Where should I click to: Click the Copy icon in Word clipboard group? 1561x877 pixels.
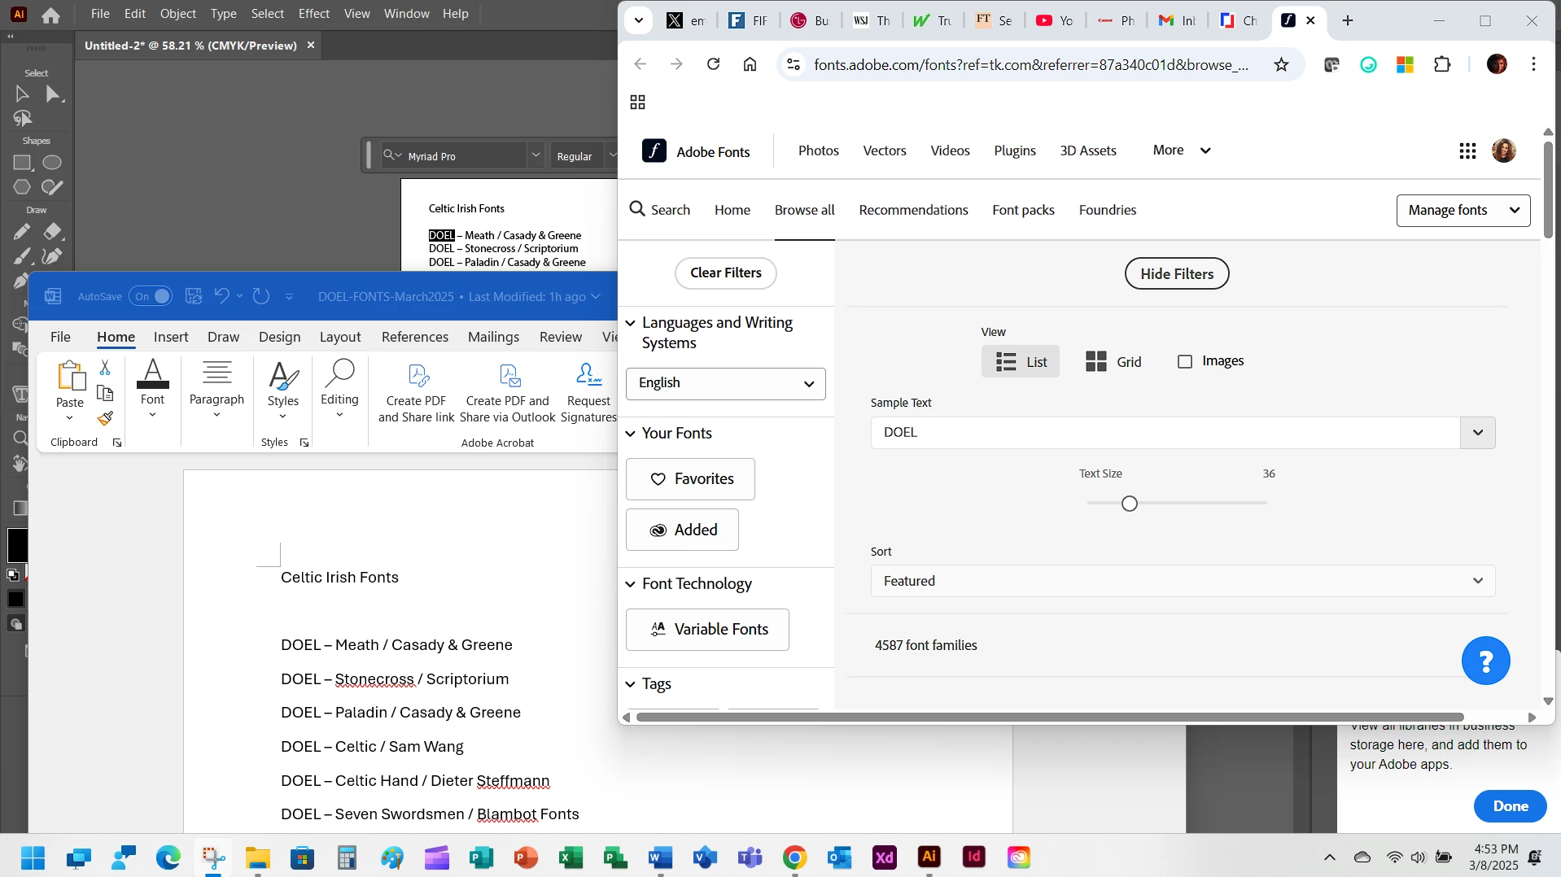coord(105,394)
